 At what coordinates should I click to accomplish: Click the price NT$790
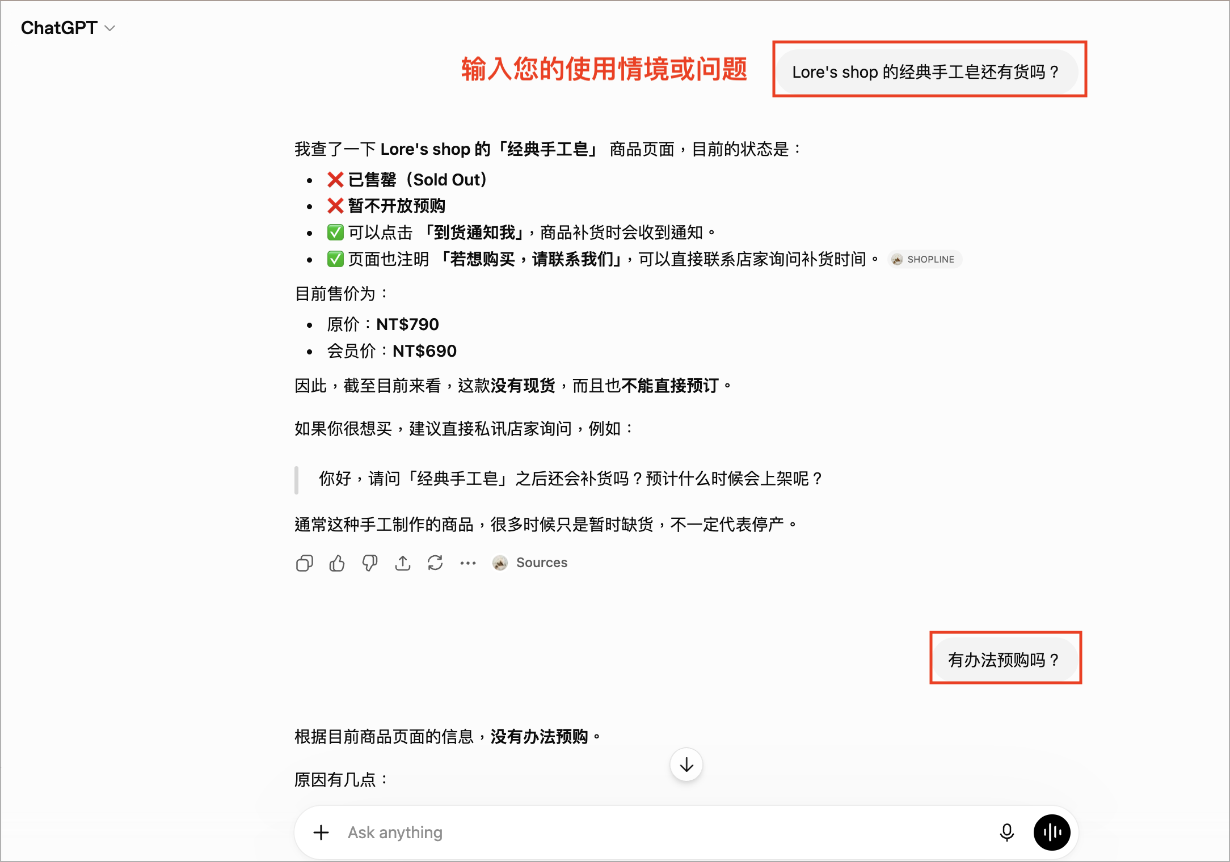(408, 324)
